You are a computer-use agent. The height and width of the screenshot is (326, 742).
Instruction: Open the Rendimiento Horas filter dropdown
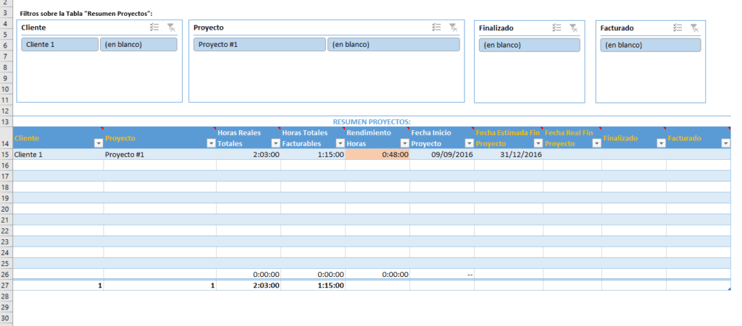coord(404,143)
